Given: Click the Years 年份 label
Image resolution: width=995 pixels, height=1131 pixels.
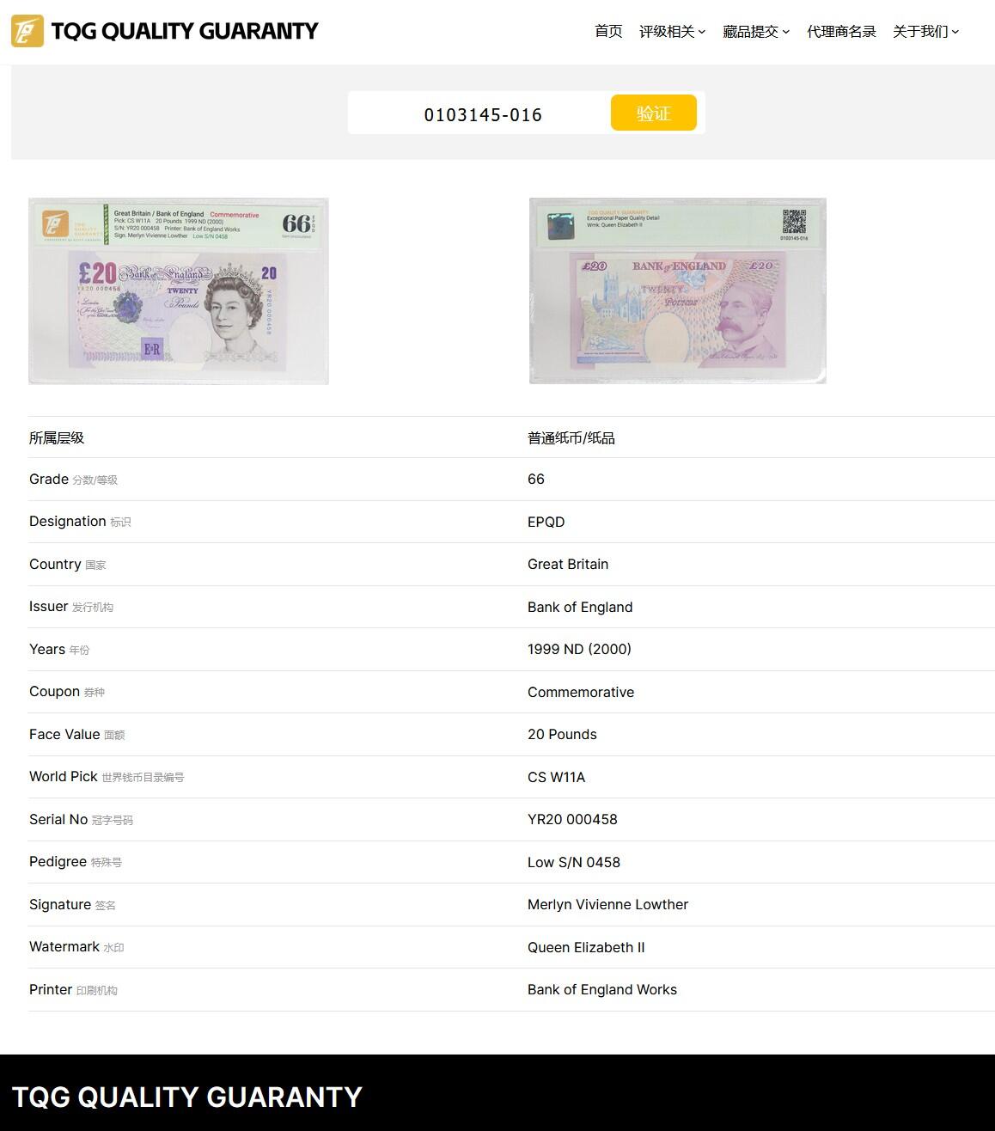Looking at the screenshot, I should pos(59,650).
